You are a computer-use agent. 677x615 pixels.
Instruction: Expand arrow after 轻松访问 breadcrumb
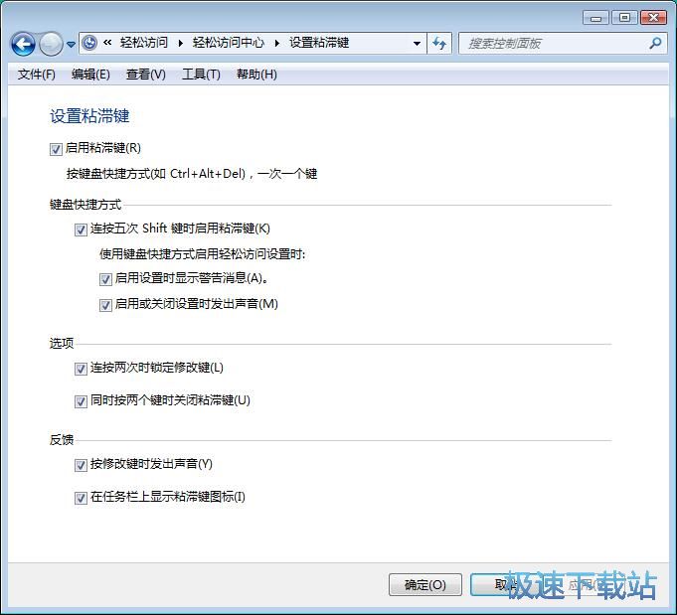pos(181,43)
